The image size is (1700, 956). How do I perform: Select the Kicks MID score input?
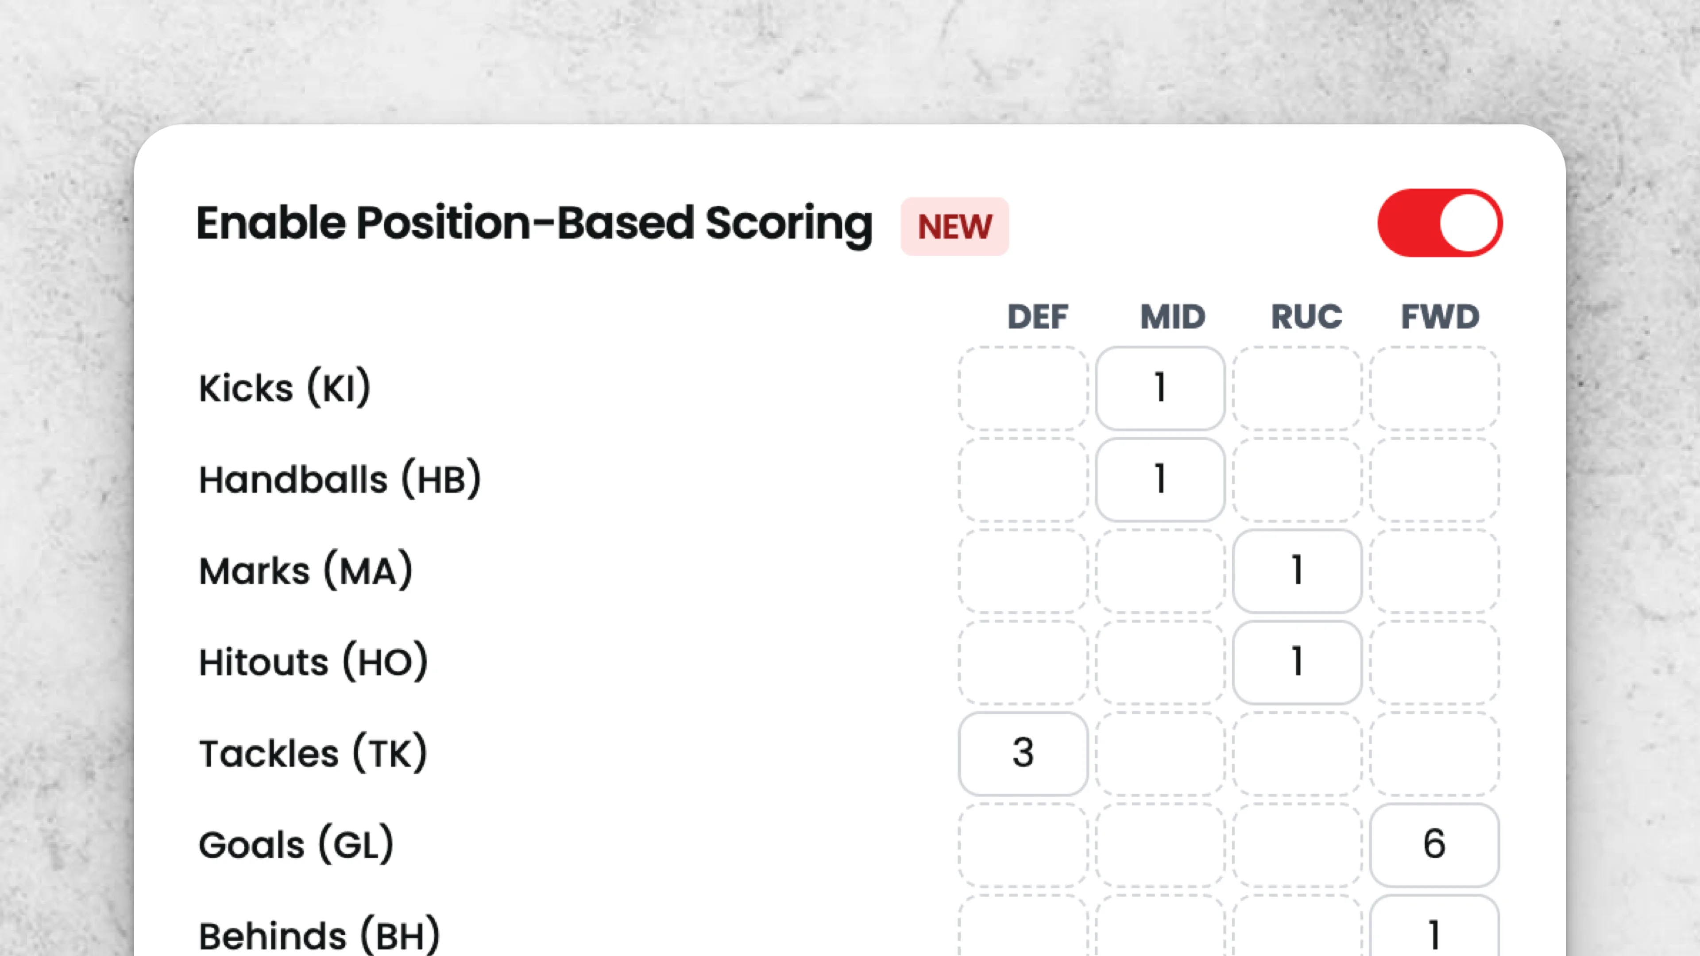click(1160, 388)
